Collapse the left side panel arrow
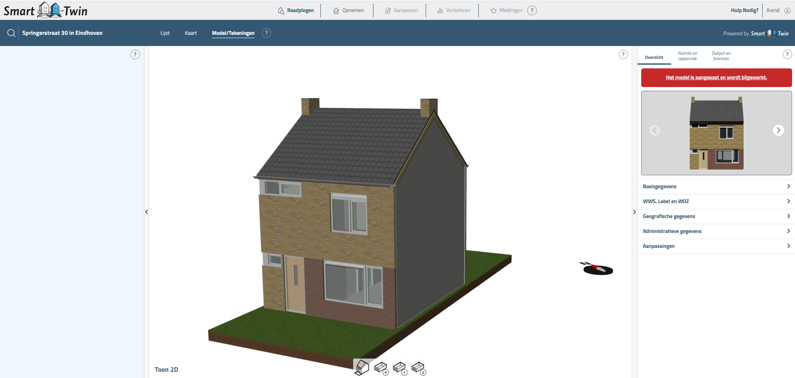The image size is (795, 378). [146, 212]
